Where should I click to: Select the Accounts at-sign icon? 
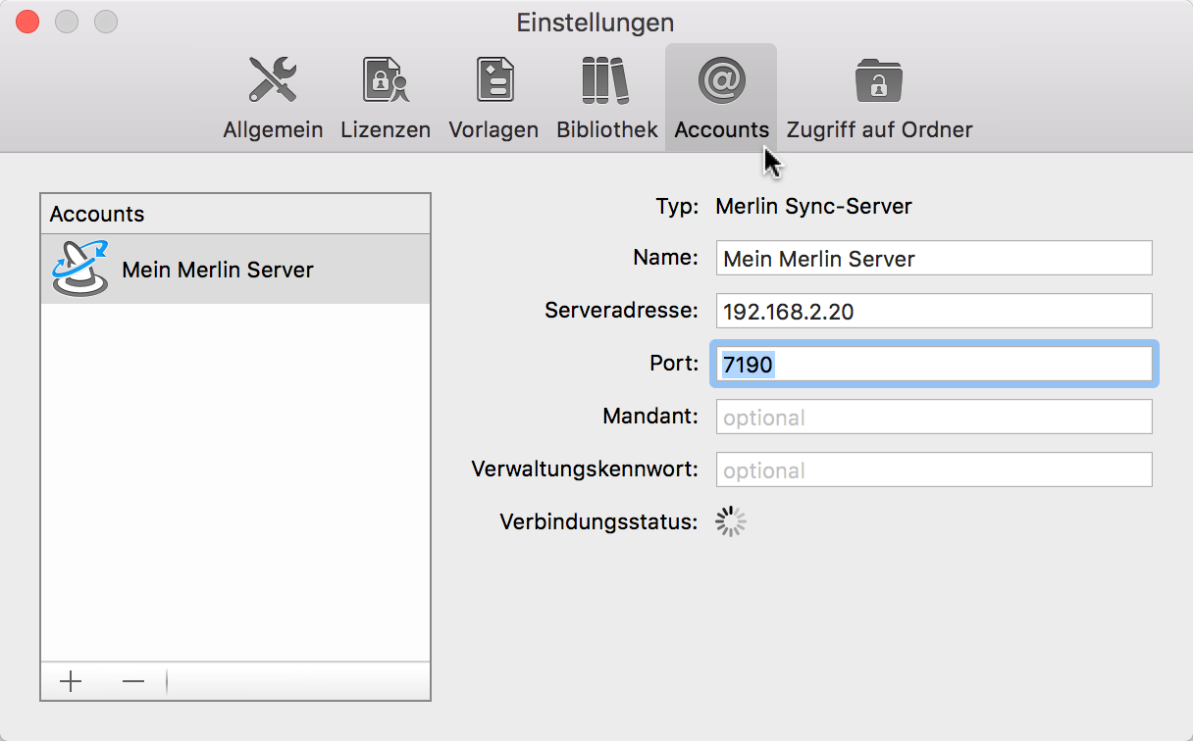pos(722,79)
